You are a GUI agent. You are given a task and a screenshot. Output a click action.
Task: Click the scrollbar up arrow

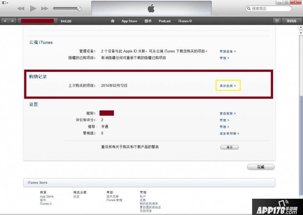click(x=301, y=27)
